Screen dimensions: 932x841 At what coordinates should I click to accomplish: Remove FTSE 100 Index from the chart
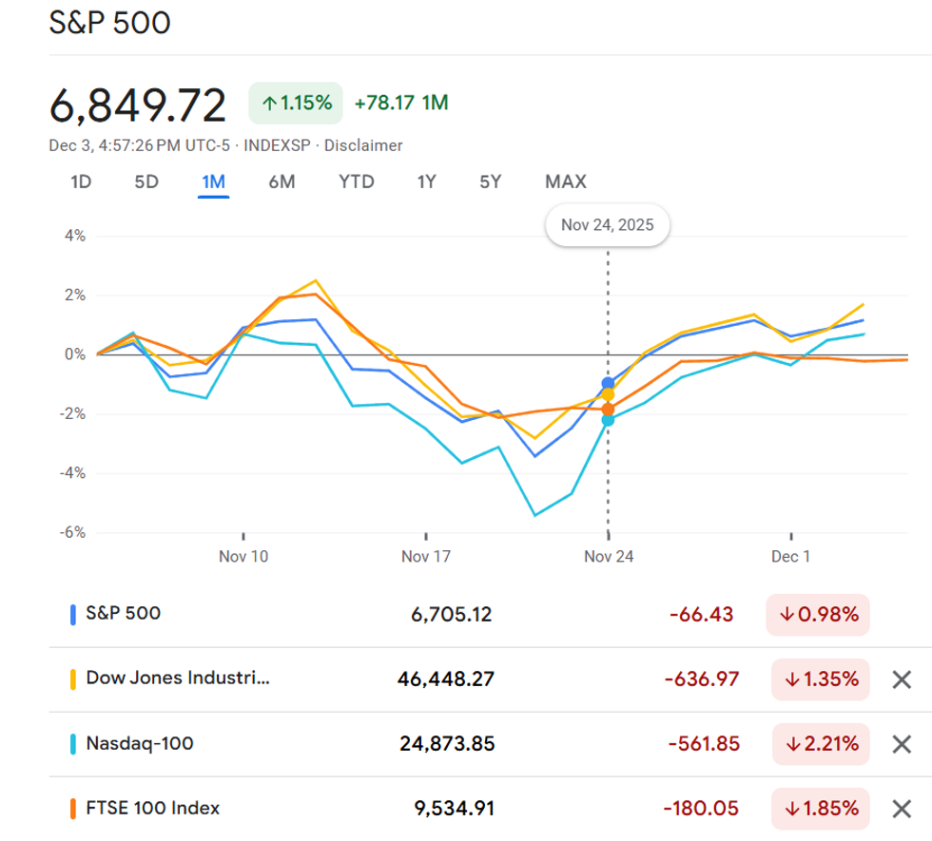point(903,809)
